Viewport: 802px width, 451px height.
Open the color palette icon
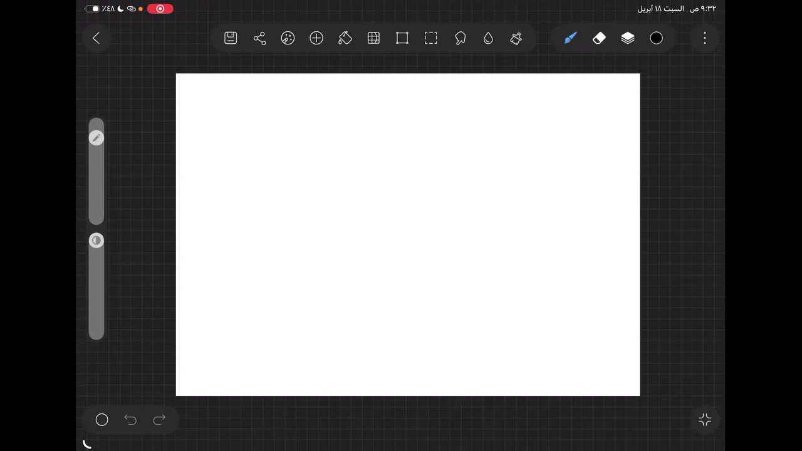click(288, 38)
